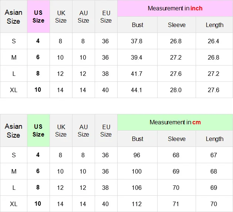Select the pink US Size header cell
The height and width of the screenshot is (212, 233).
(38, 17)
